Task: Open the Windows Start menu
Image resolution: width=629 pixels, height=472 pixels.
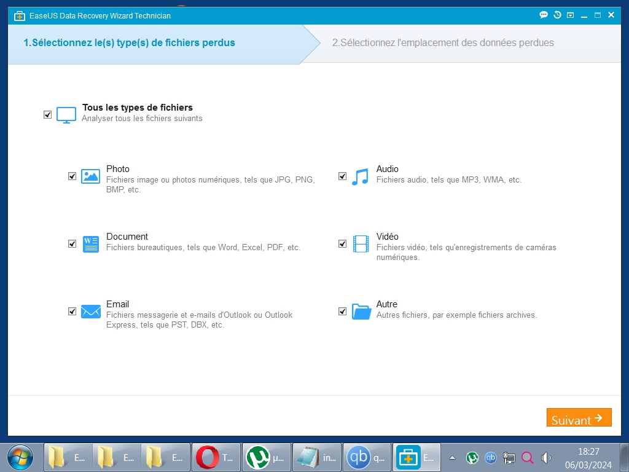Action: (x=20, y=457)
